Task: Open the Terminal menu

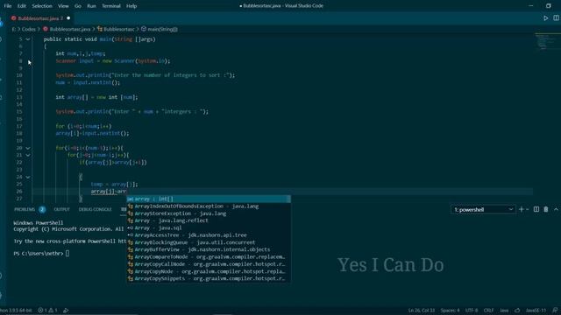Action: coord(111,6)
